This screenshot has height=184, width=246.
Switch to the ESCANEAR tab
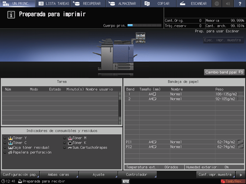194,3
